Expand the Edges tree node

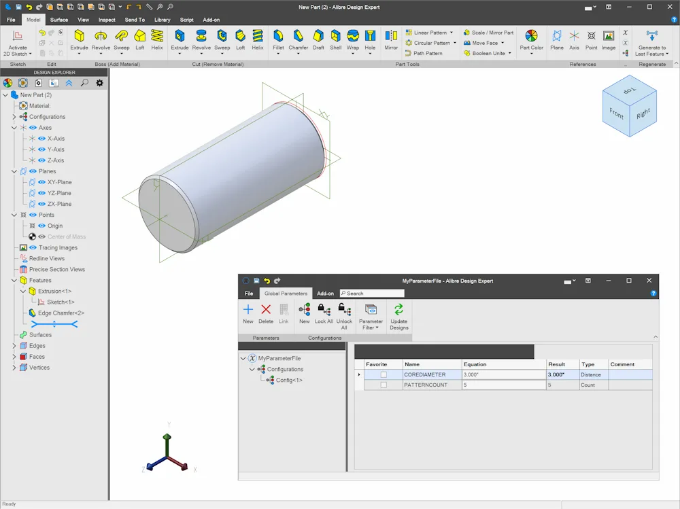[14, 346]
